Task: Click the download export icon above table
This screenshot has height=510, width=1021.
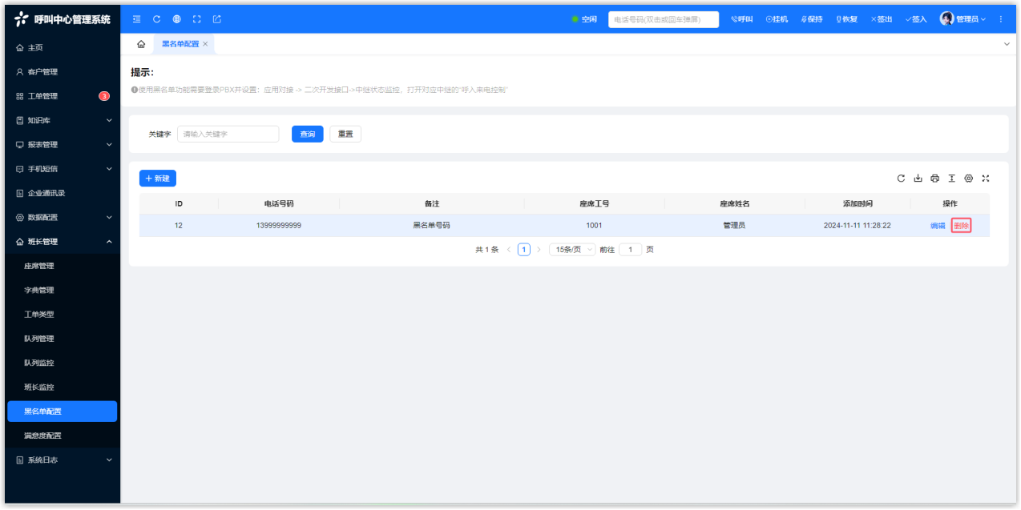Action: tap(918, 179)
